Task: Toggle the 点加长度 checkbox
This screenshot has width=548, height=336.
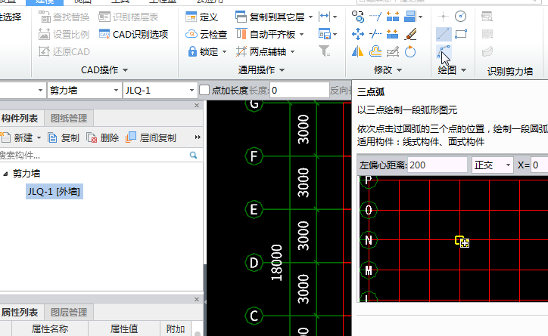Action: pyautogui.click(x=204, y=91)
